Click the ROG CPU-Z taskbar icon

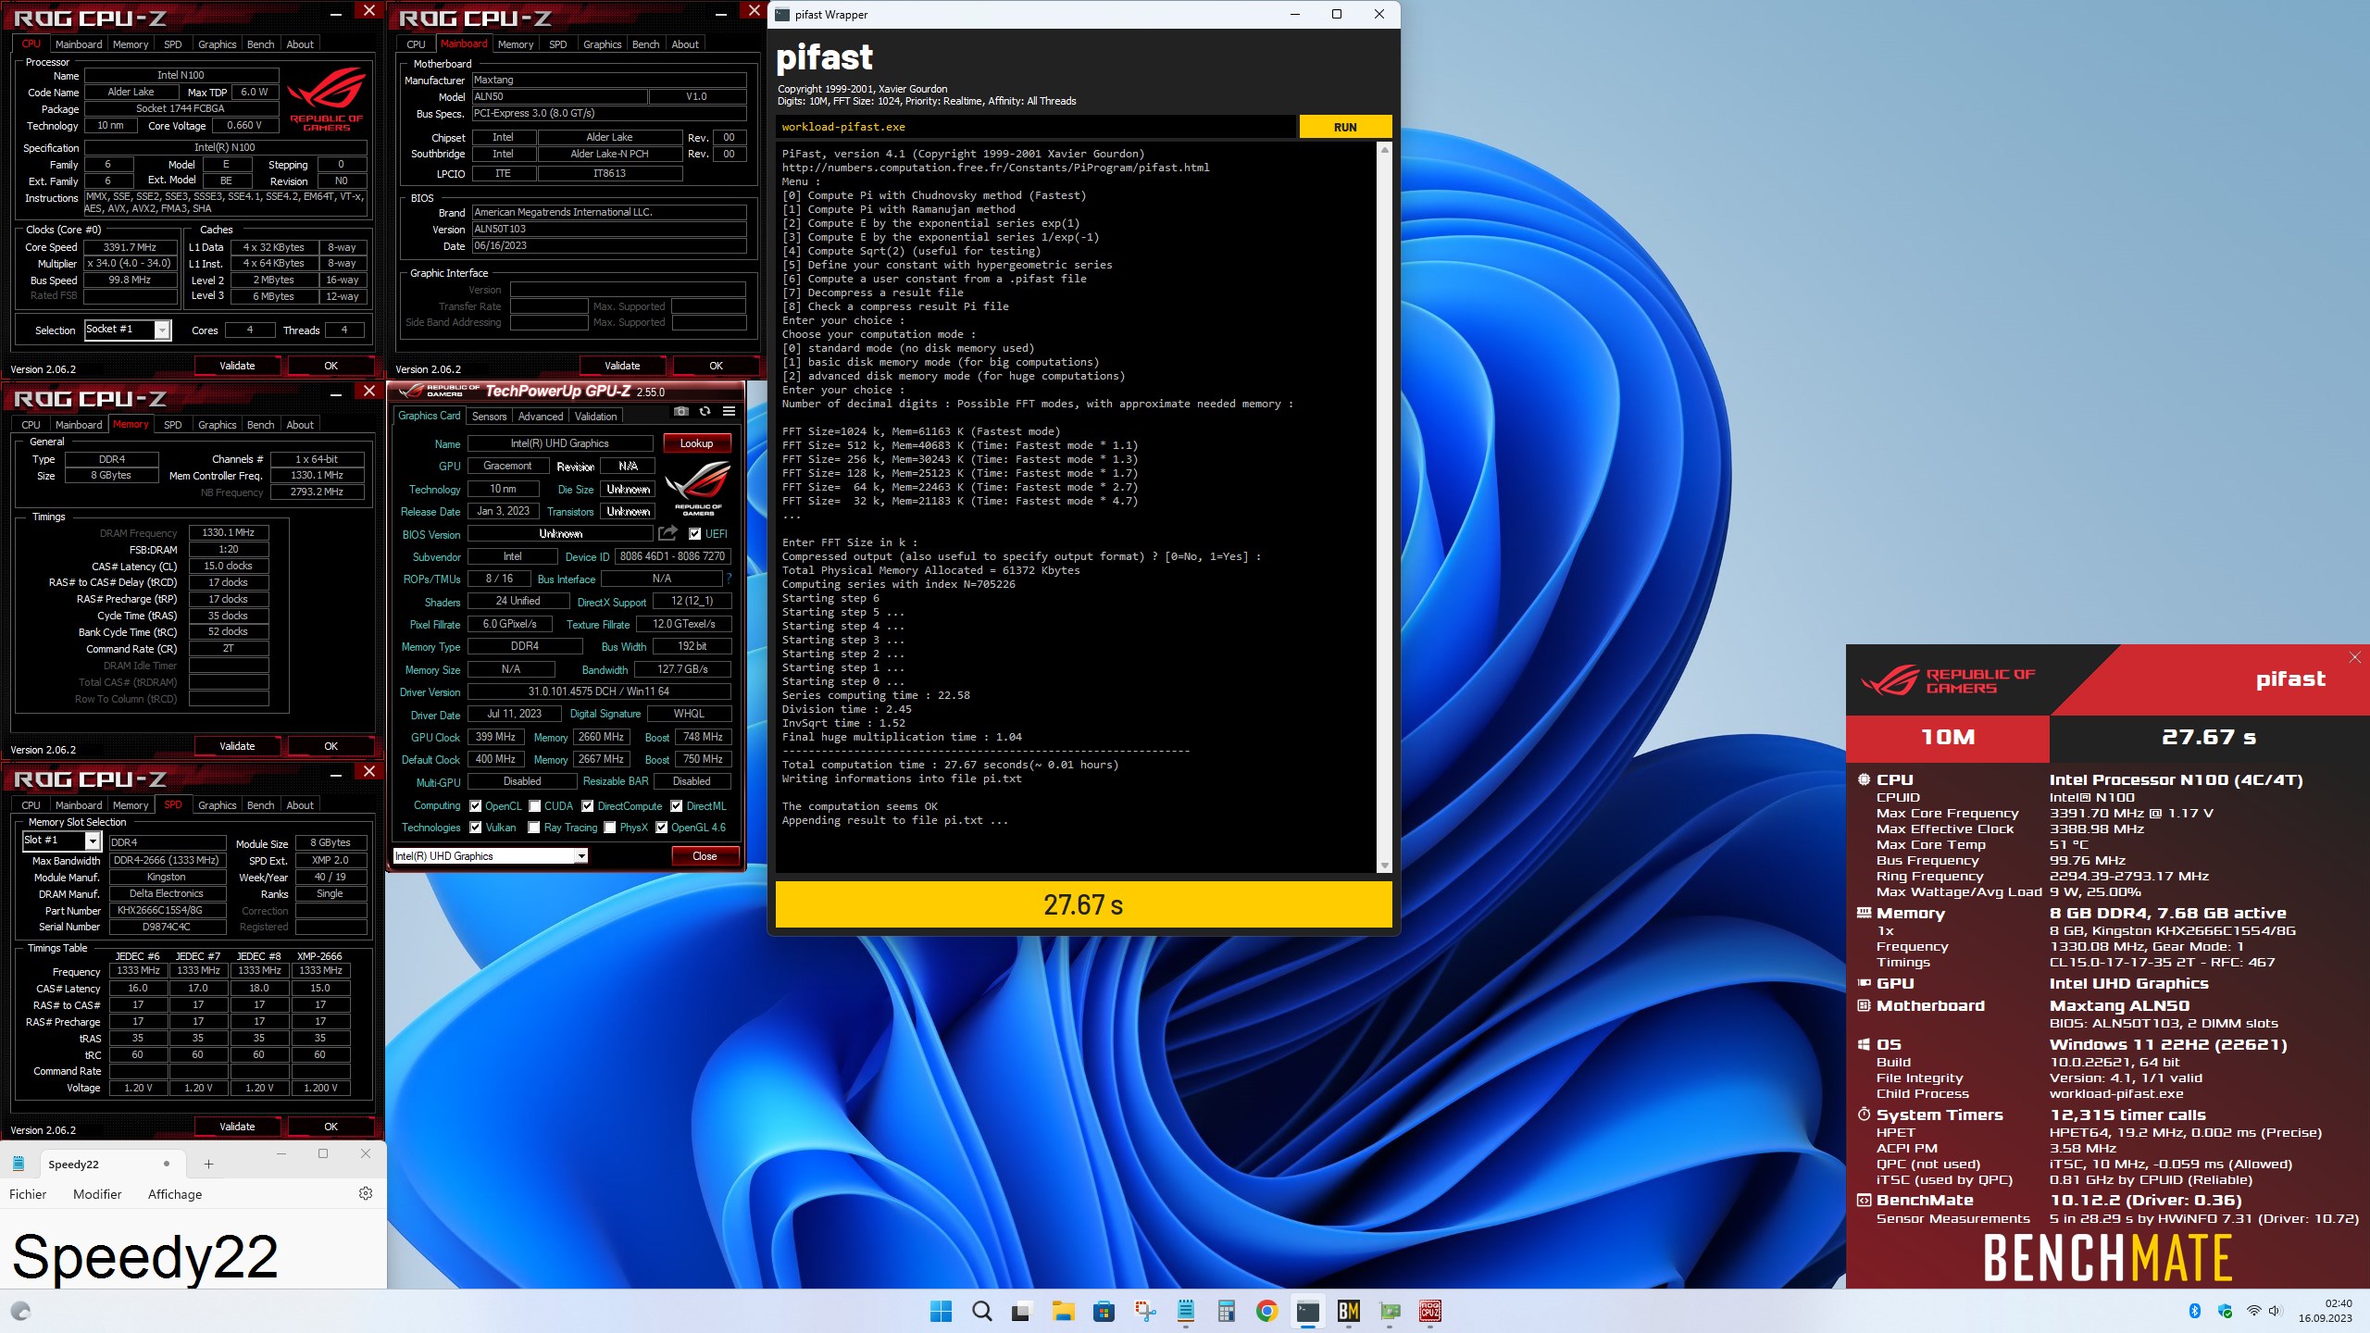tap(1430, 1311)
